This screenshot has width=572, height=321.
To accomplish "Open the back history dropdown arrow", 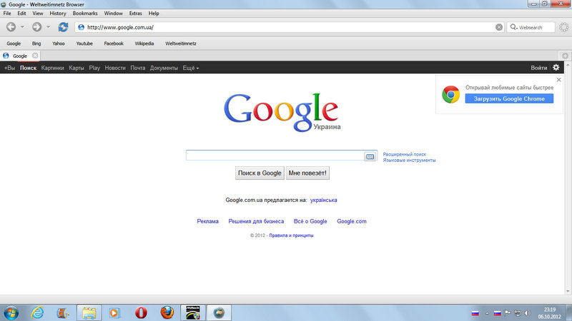I will pos(22,27).
